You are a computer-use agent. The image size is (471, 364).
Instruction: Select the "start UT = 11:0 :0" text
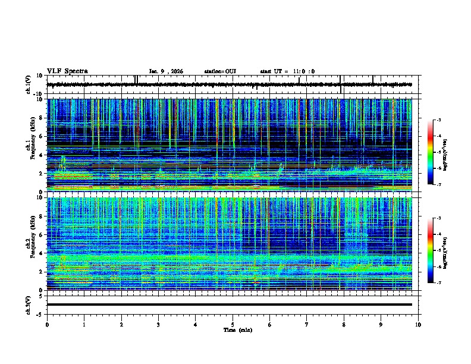pos(287,71)
